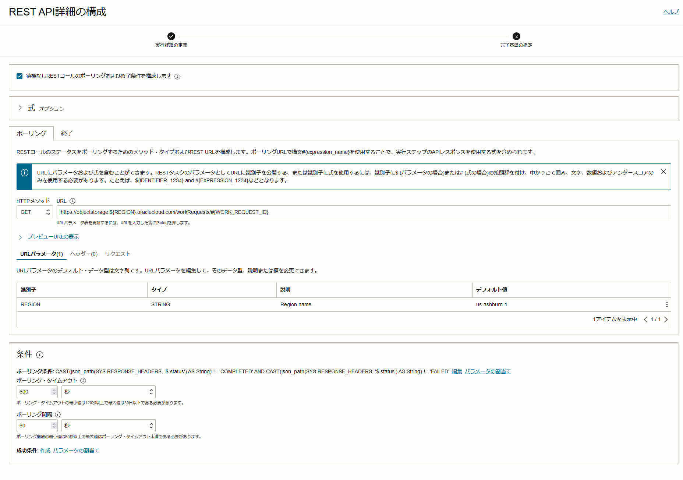Switch to the ポーリング tab
This screenshot has height=480, width=683.
31,134
